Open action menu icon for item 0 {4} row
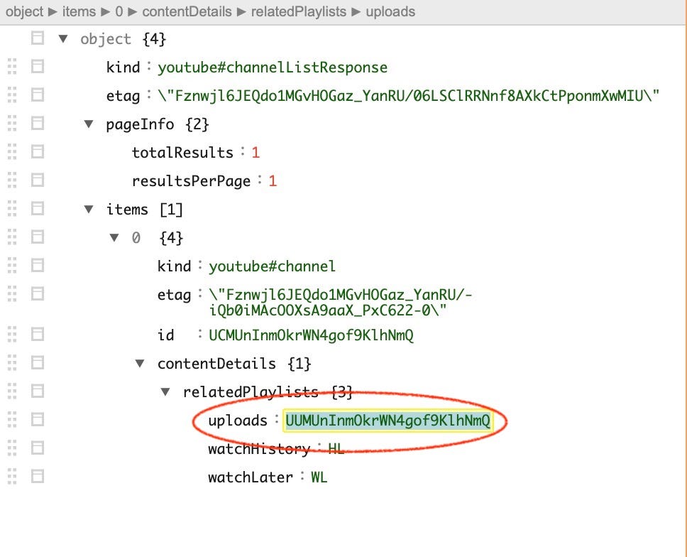 pyautogui.click(x=38, y=237)
